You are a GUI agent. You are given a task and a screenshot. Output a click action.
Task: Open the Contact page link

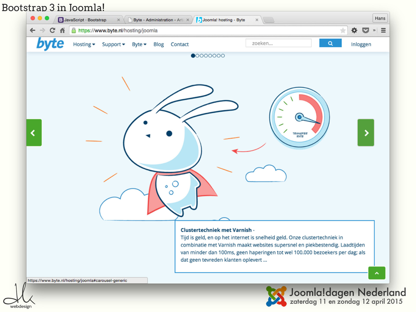[x=180, y=44]
